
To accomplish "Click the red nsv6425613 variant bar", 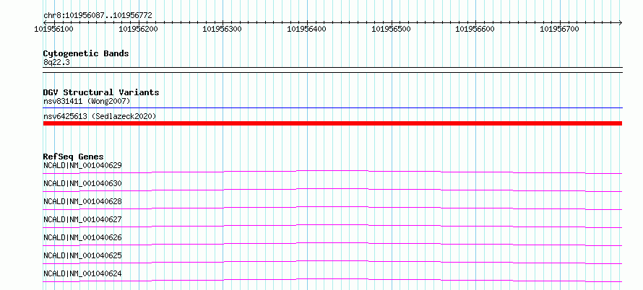I will (332, 123).
